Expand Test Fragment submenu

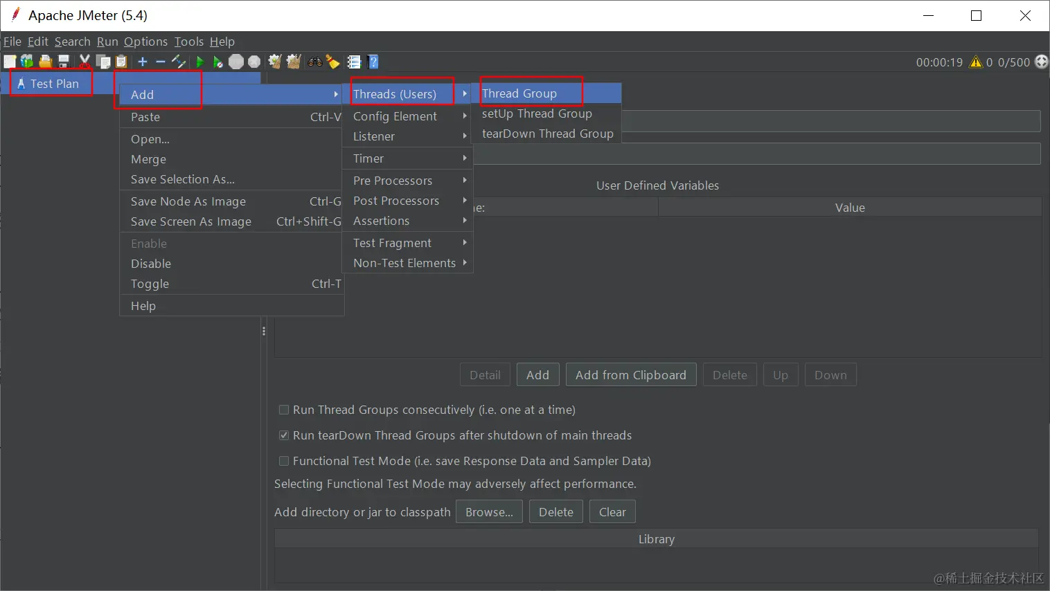tap(407, 243)
